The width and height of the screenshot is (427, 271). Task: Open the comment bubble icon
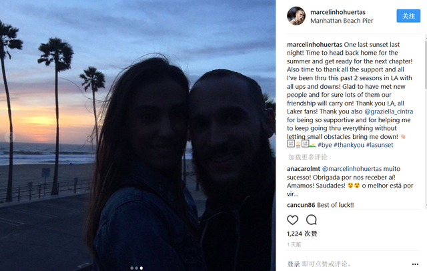point(312,220)
